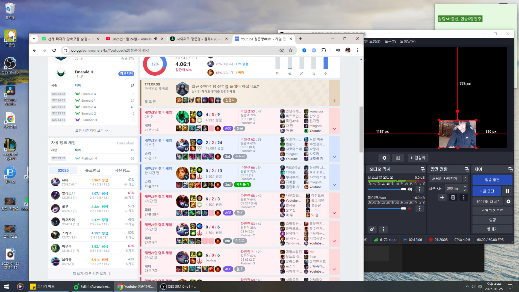Open the Chrome extensions puzzle icon
This screenshot has width=519, height=292.
click(324, 50)
